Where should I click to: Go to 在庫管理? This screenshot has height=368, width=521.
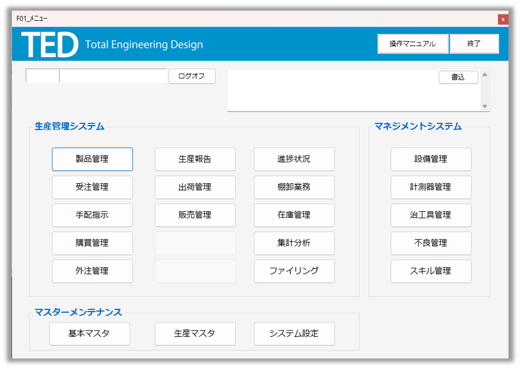tap(294, 215)
